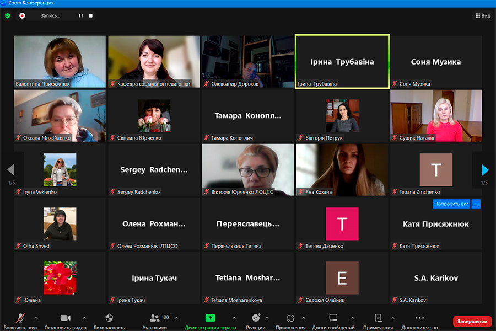Screen dimensions: 496x331
Task: Open the Примечания notes tool
Action: [378, 319]
